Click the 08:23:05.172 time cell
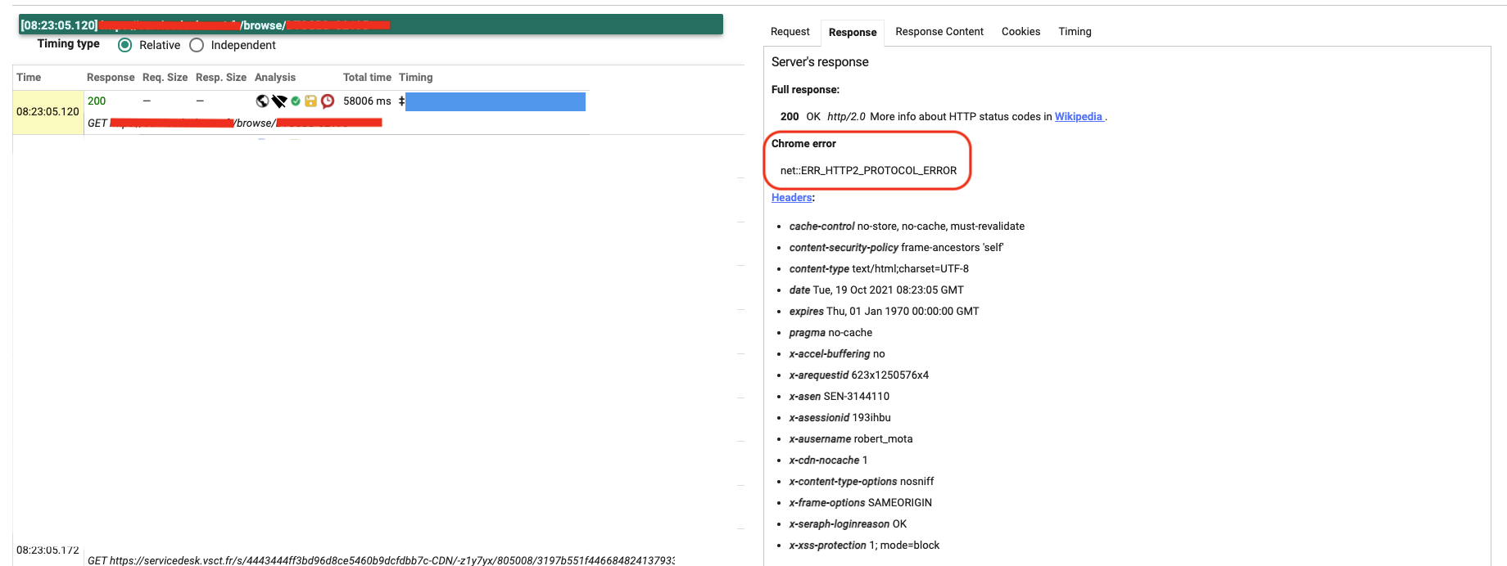Image resolution: width=1507 pixels, height=566 pixels. pos(48,550)
